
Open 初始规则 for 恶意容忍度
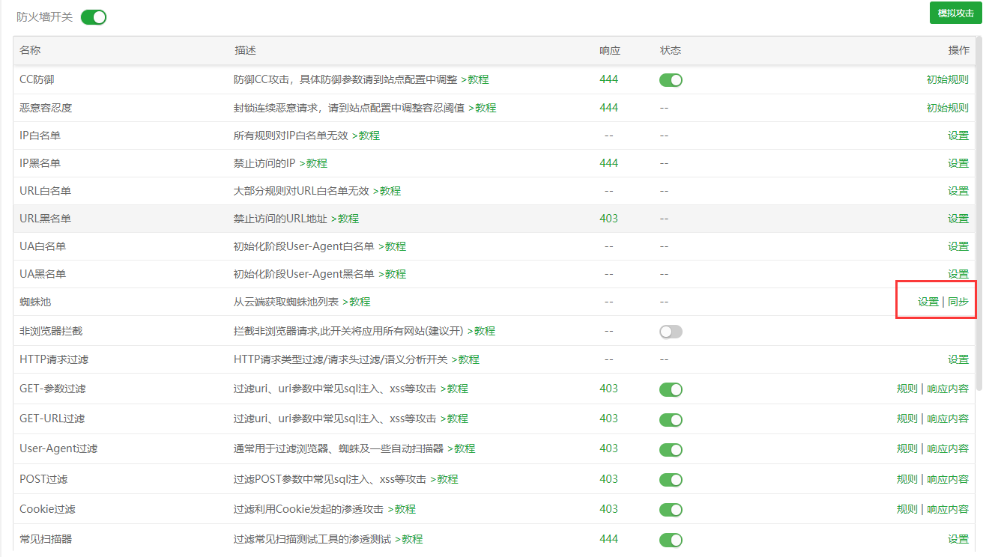point(947,108)
